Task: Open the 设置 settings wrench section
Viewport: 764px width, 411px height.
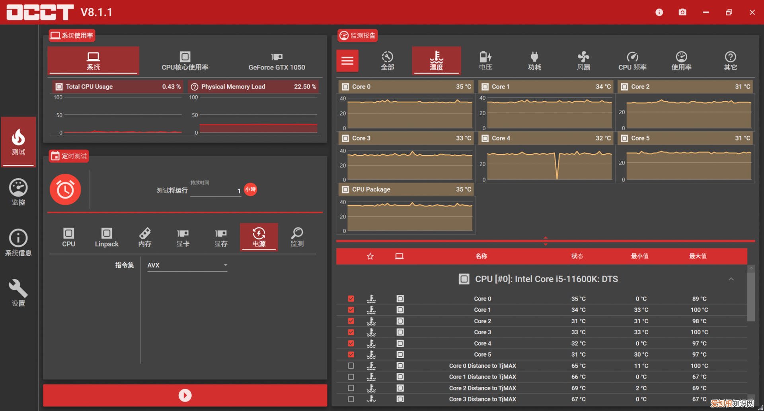Action: (x=18, y=293)
